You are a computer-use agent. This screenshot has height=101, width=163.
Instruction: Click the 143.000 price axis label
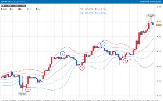(159, 36)
